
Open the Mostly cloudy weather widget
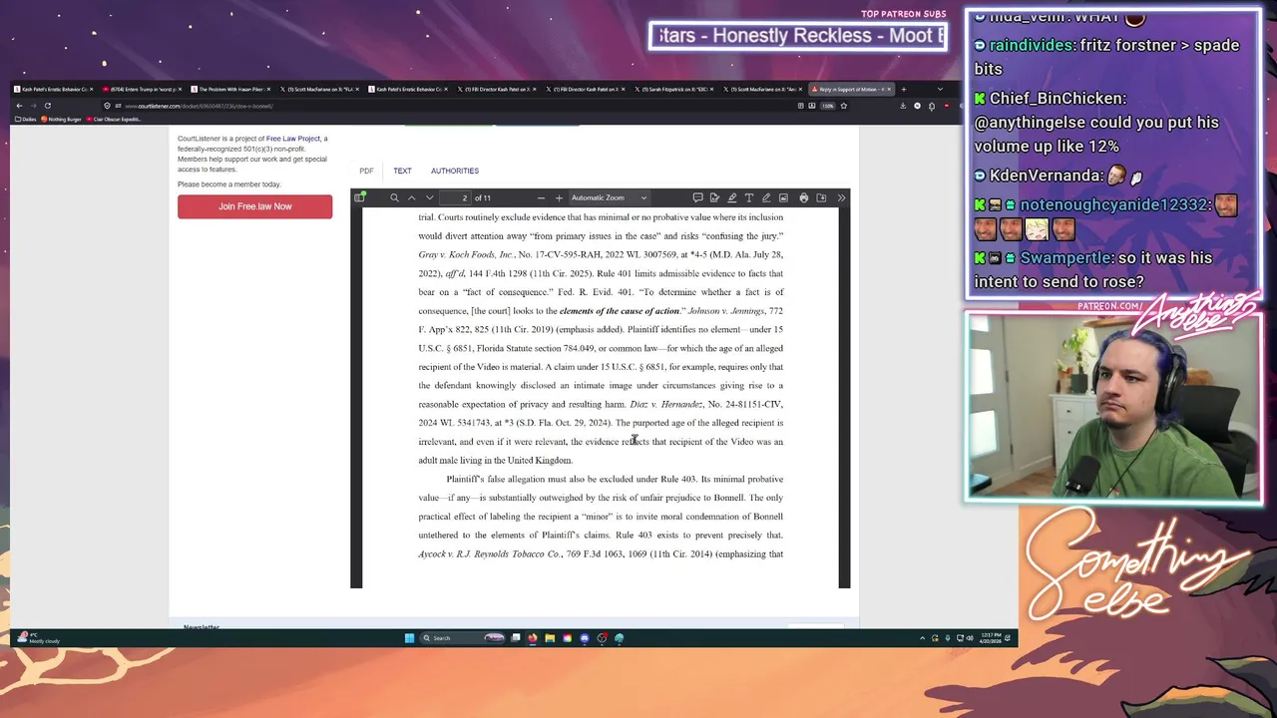(x=40, y=637)
